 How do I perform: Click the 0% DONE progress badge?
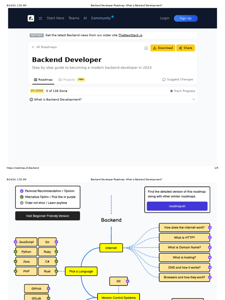pos(37,91)
